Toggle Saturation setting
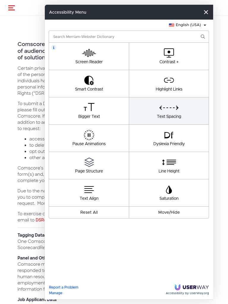The width and height of the screenshot is (228, 304). (169, 193)
